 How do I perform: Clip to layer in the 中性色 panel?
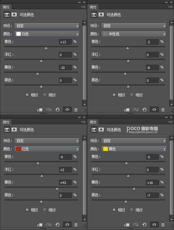(127, 110)
